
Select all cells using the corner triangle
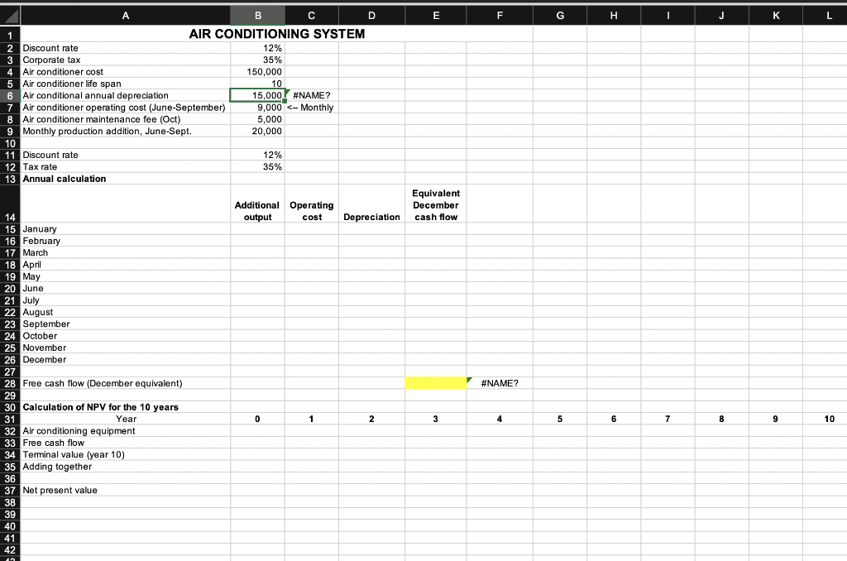pos(9,15)
